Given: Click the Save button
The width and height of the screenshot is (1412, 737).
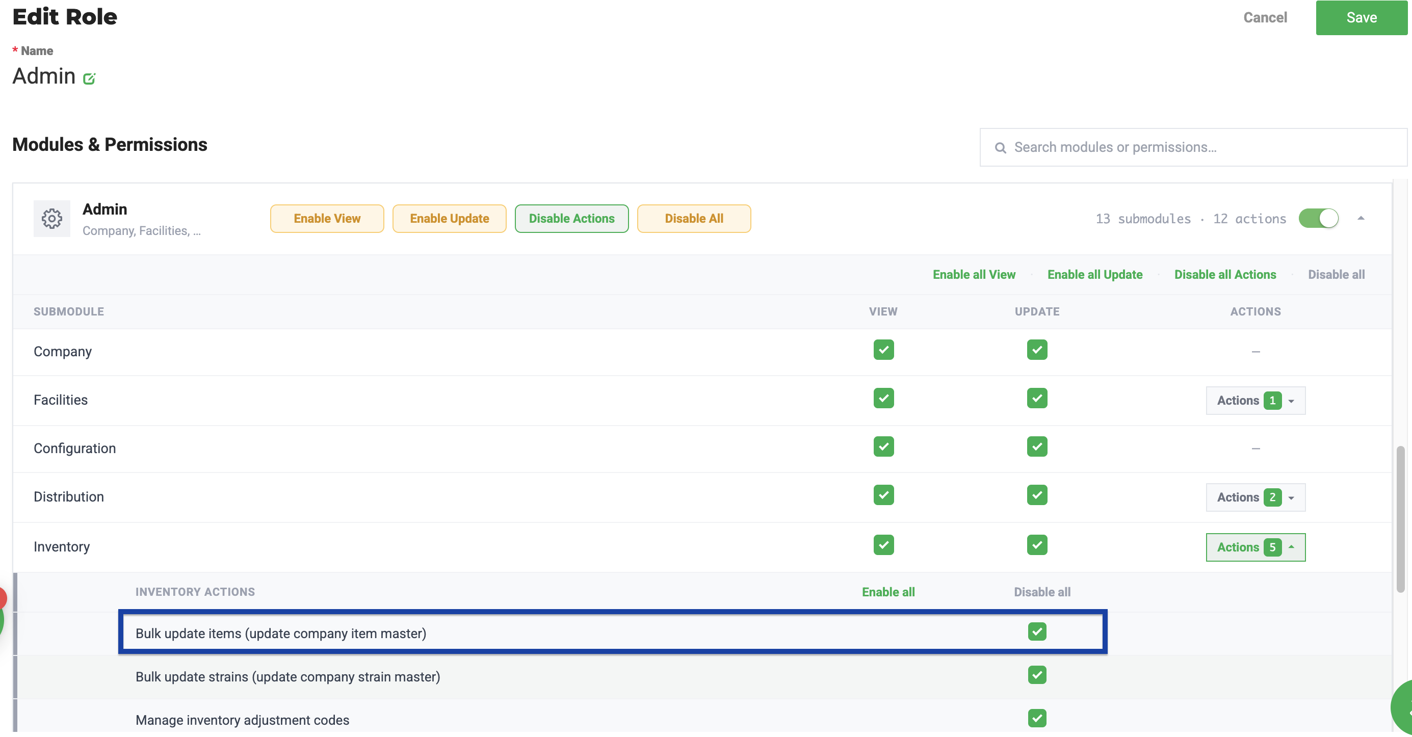Looking at the screenshot, I should point(1362,17).
